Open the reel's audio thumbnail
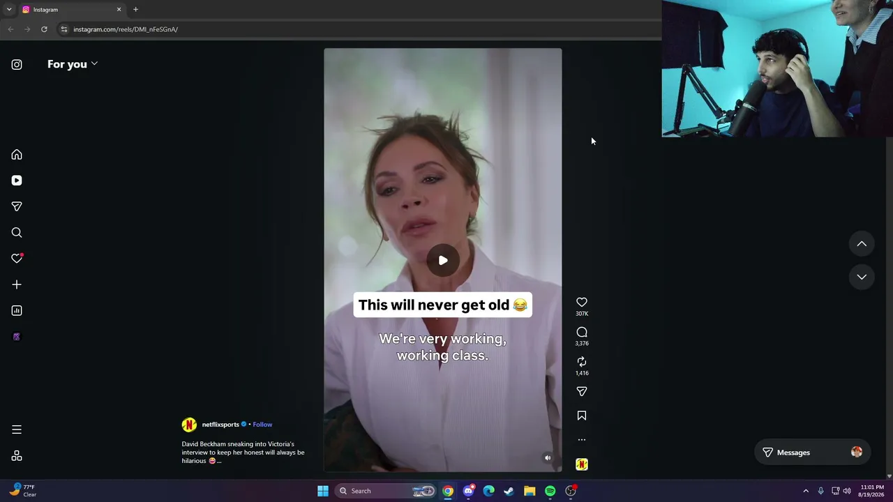 tap(582, 464)
